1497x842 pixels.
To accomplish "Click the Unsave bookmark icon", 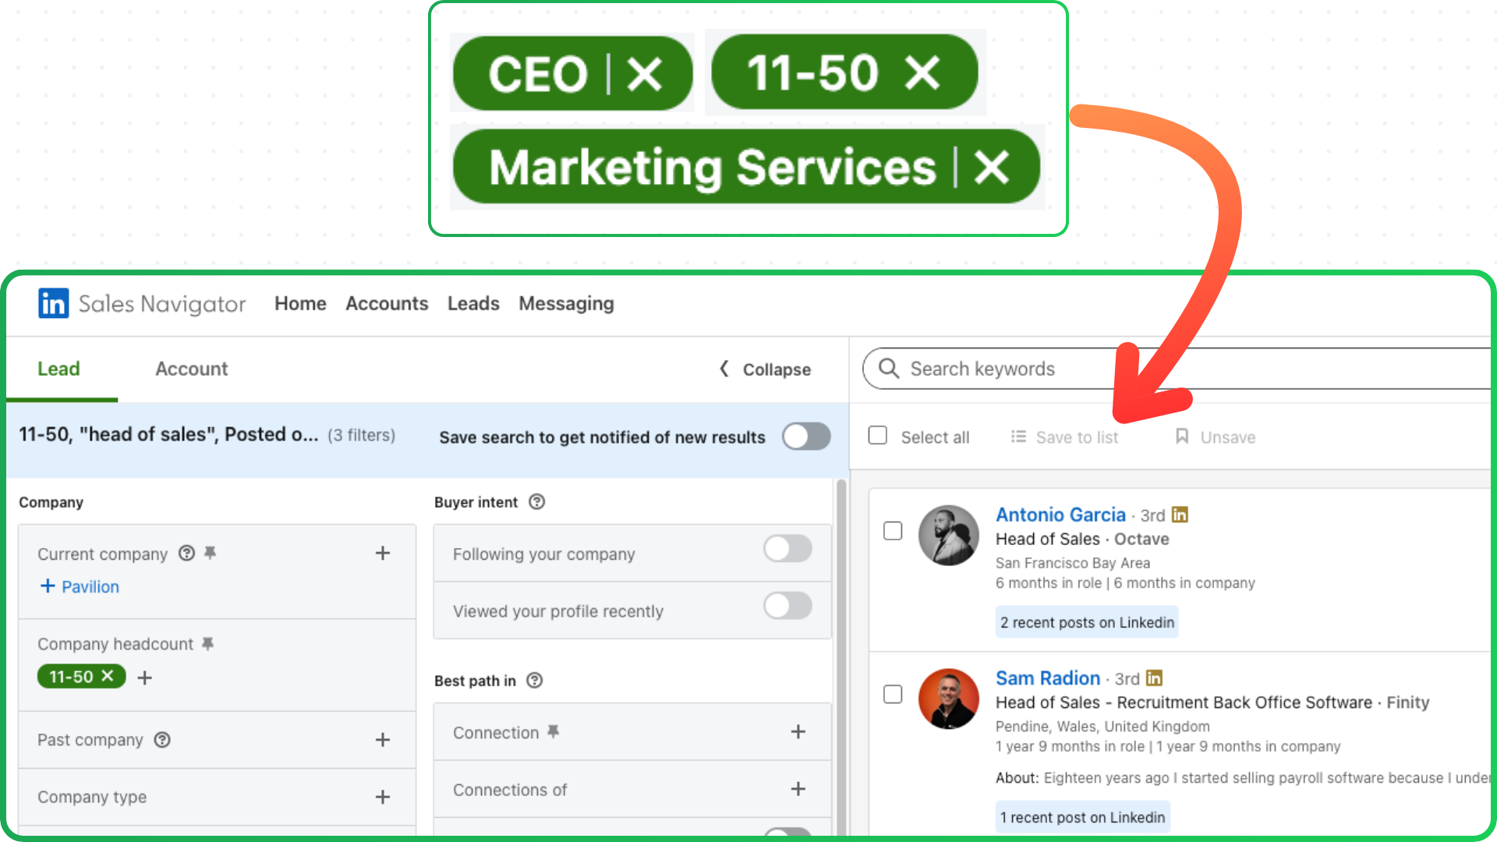I will (1182, 437).
